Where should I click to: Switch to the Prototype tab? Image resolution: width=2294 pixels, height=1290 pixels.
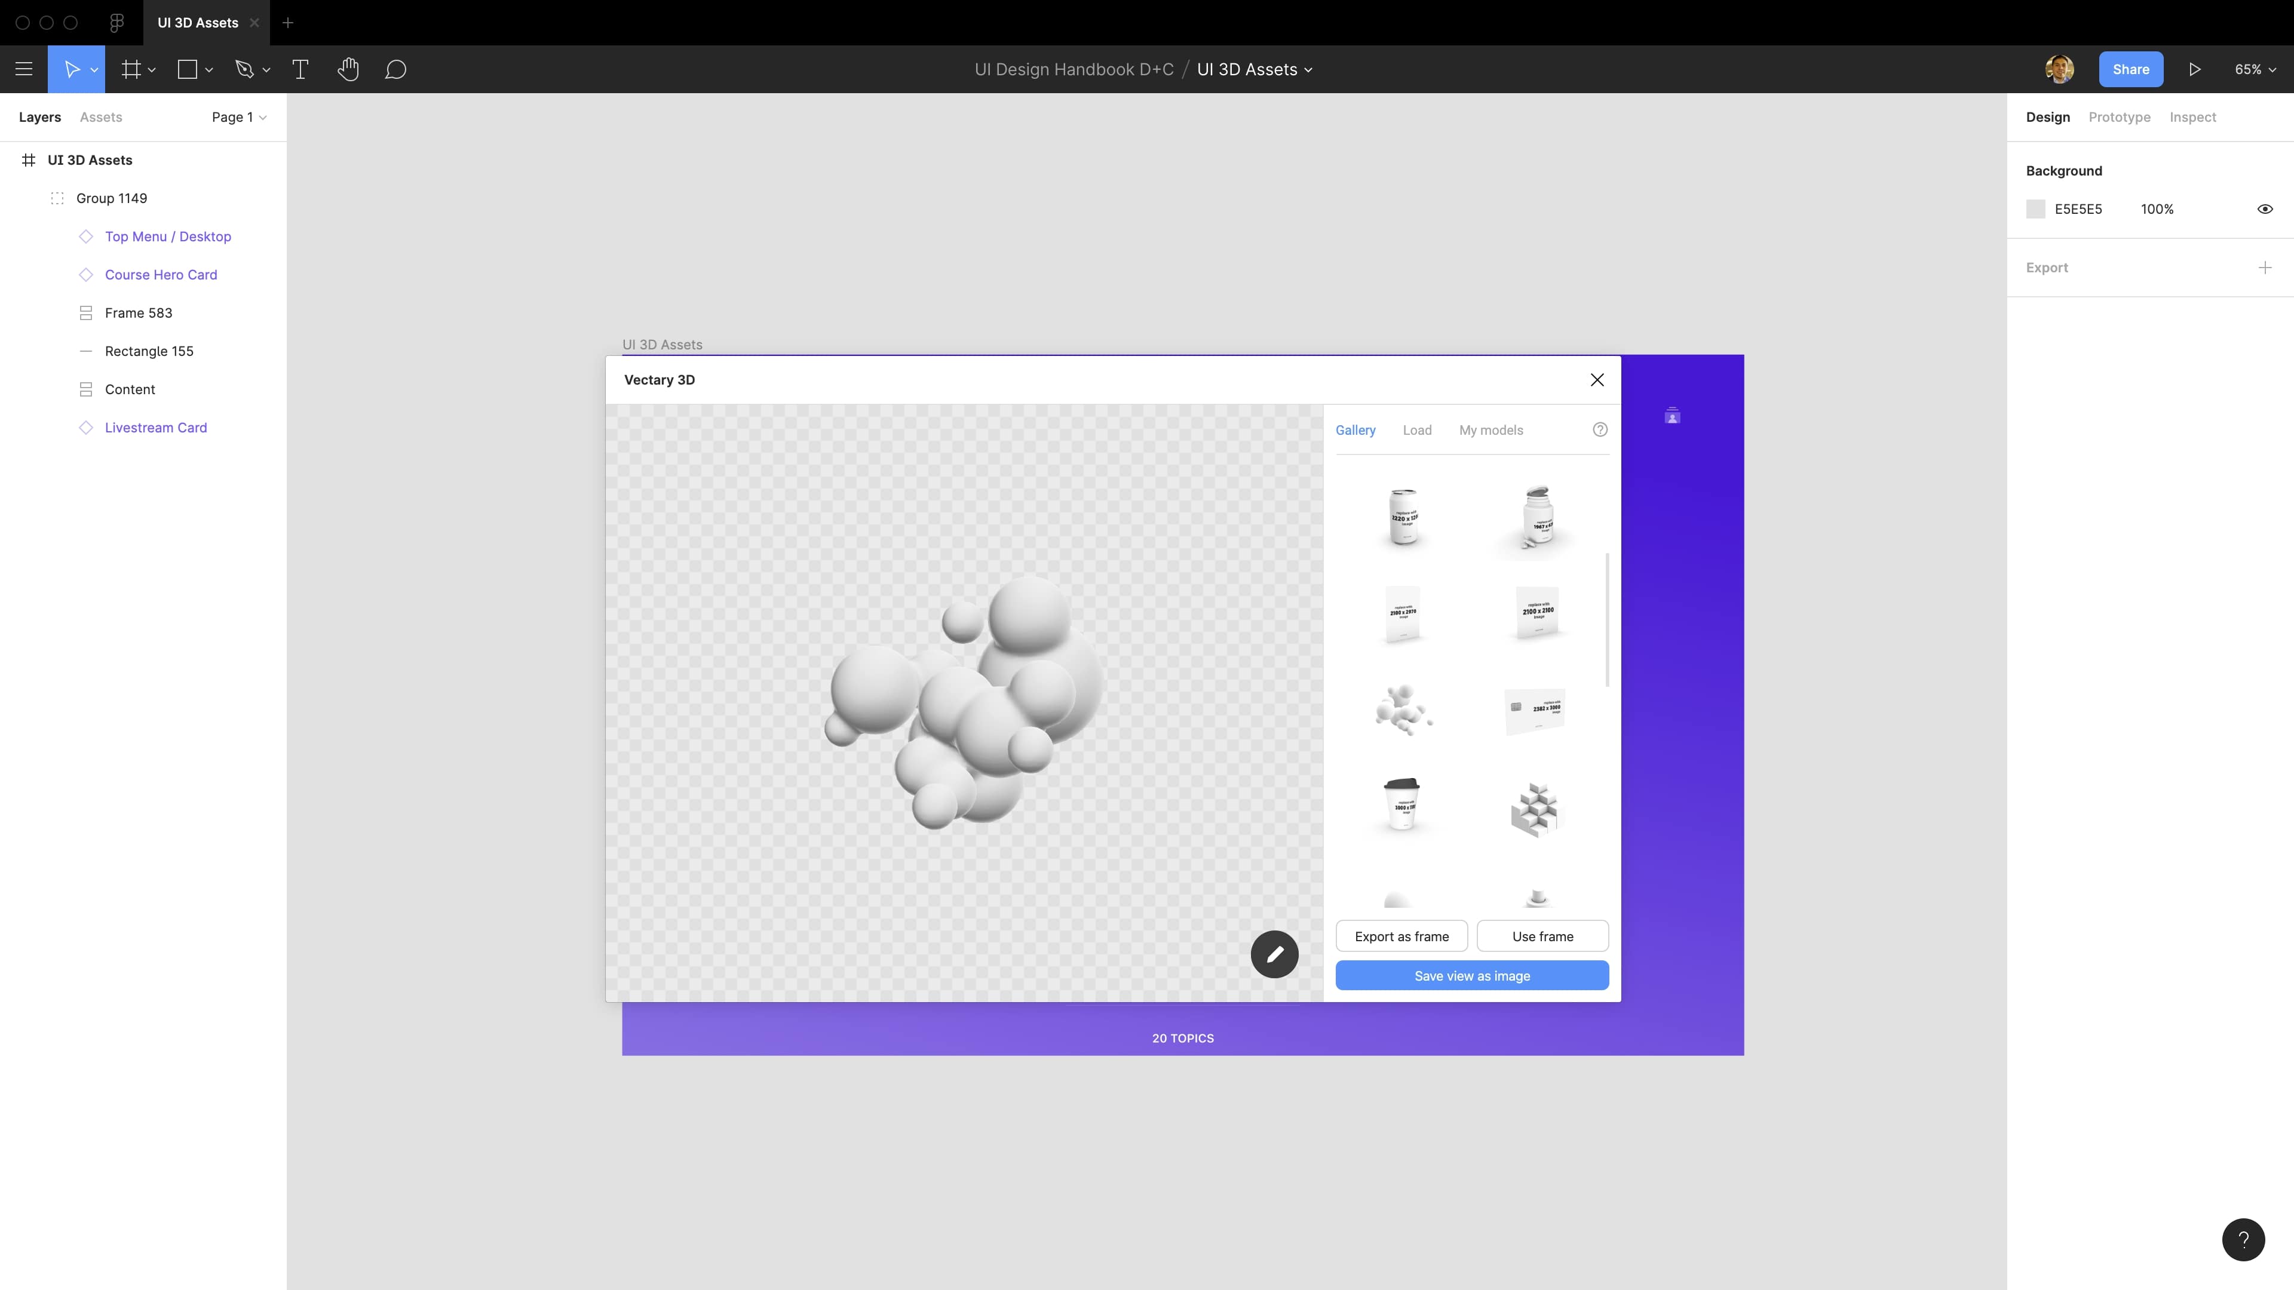point(2120,116)
